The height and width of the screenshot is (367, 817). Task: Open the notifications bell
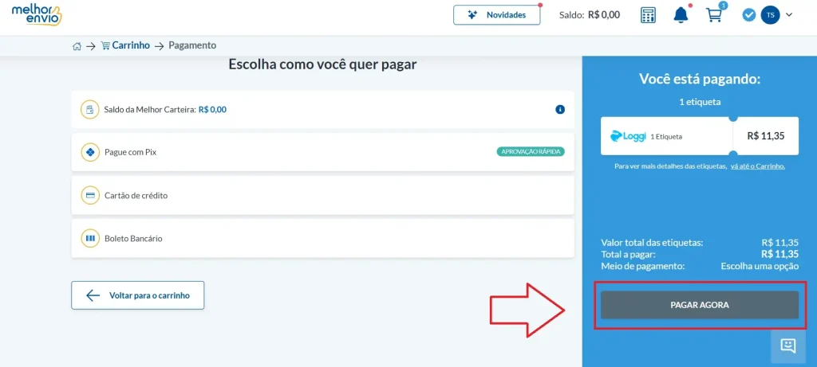(x=681, y=15)
